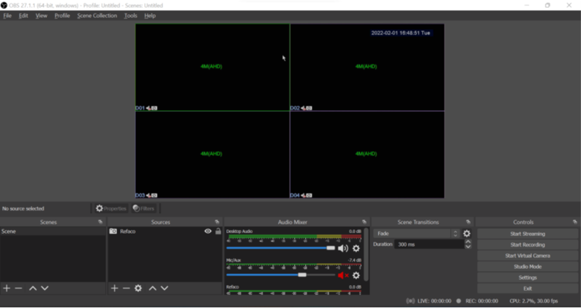
Task: Click the OBS logo in title bar
Action: (4, 5)
